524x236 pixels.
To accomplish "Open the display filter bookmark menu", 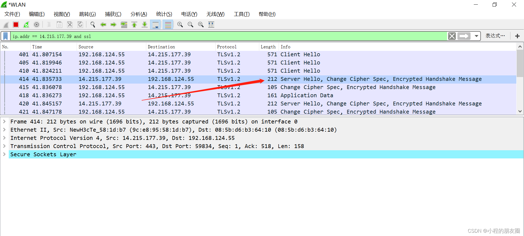I will point(5,36).
